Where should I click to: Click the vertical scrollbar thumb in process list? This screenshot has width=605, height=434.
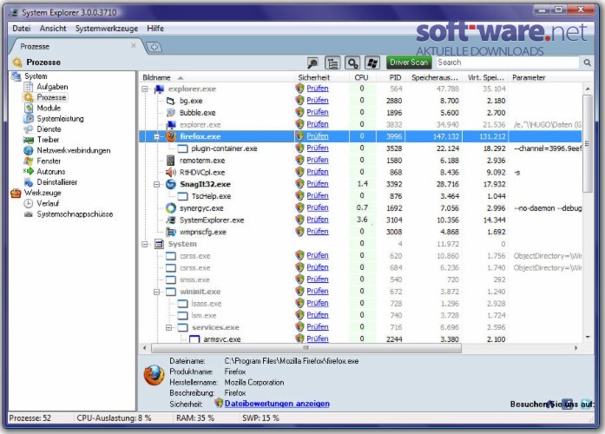[588, 143]
